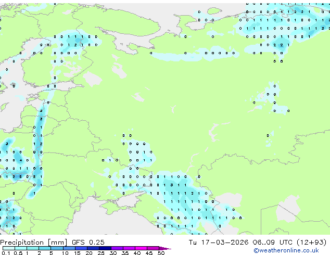
Task: Select the 20–25 mm legend color swatch
Action: pos(93,248)
